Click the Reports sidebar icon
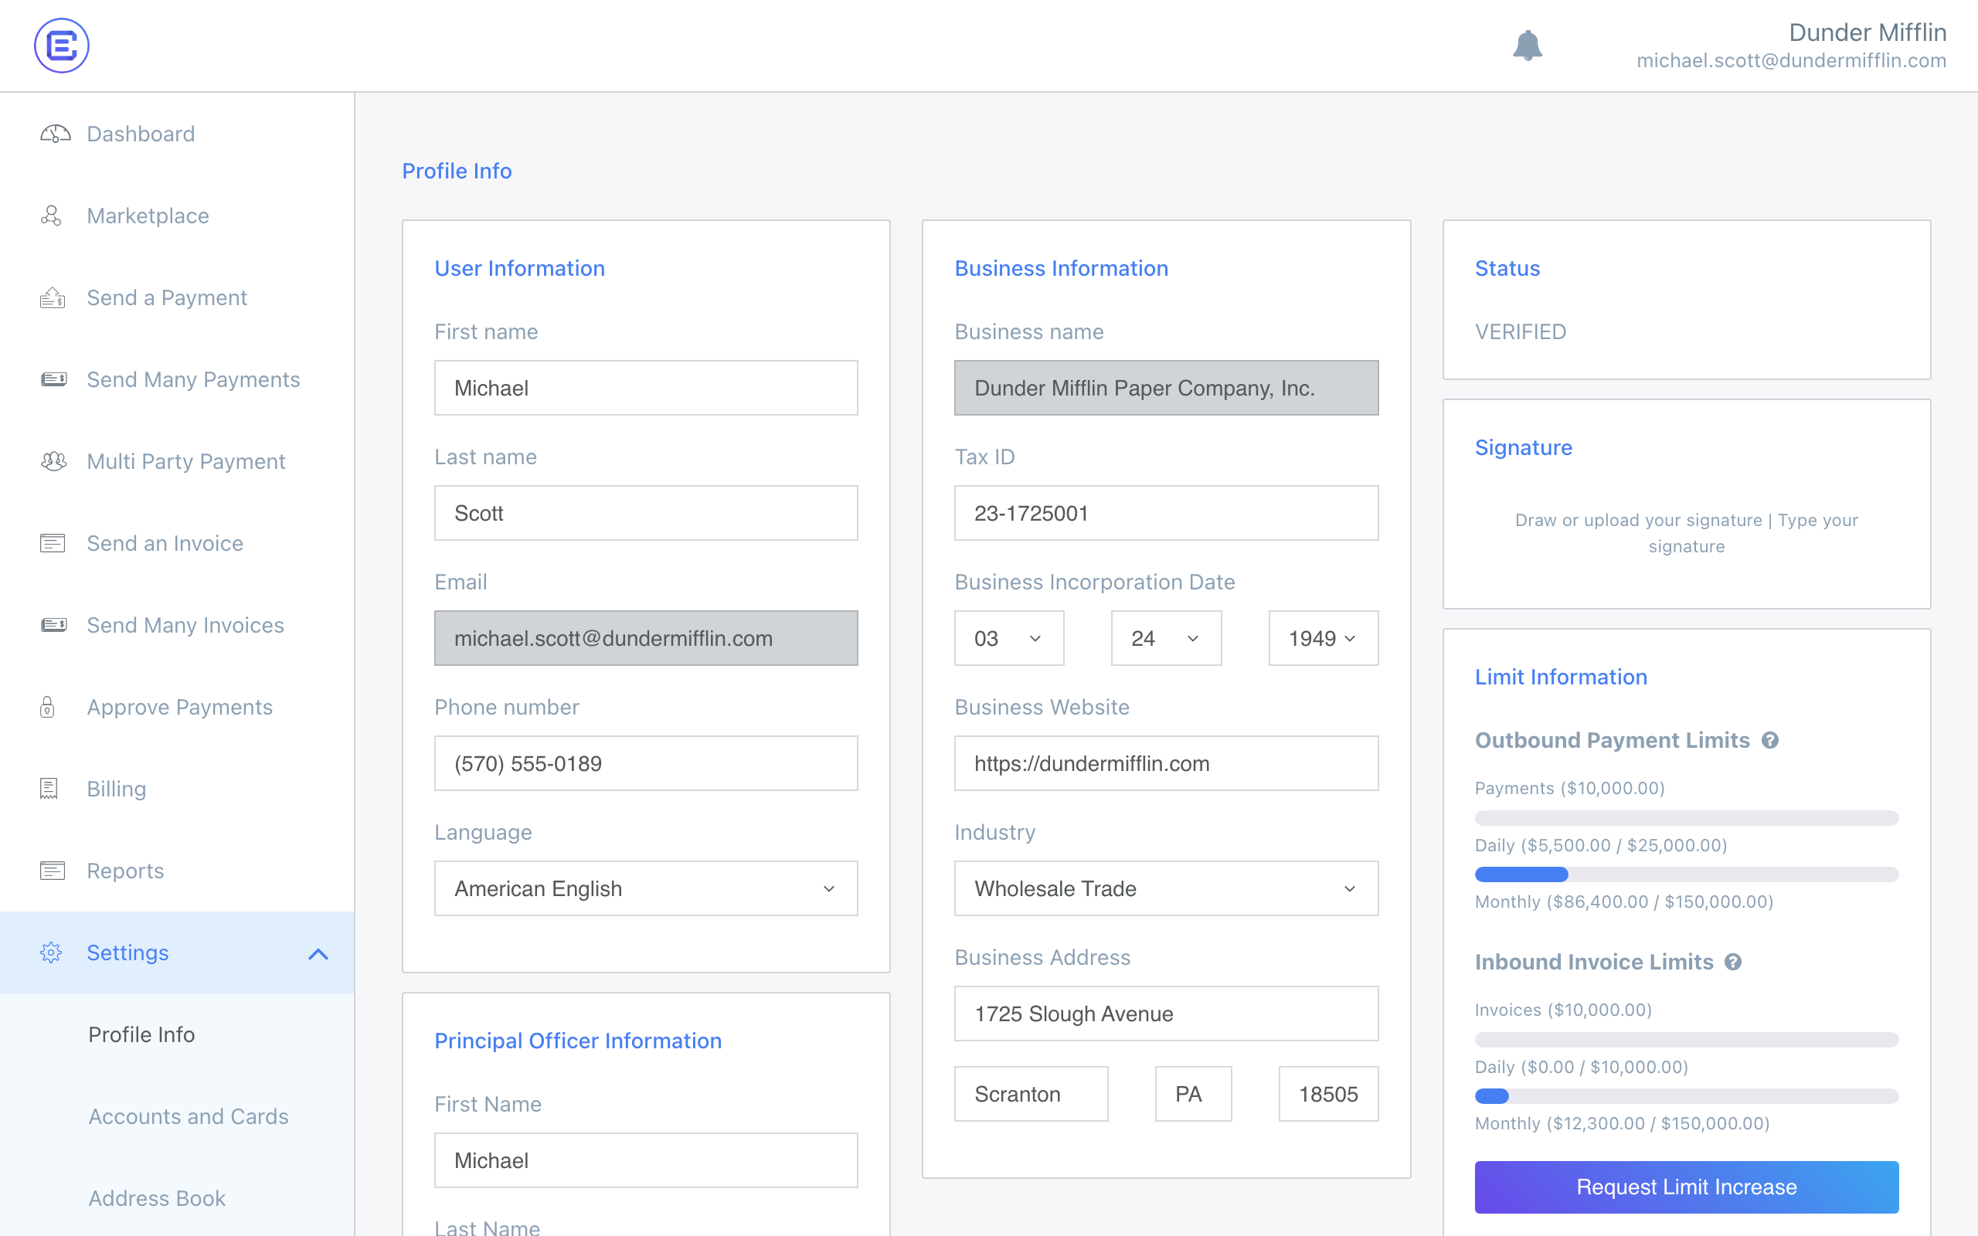The height and width of the screenshot is (1236, 1978). tap(53, 871)
